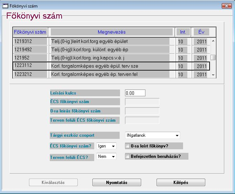Click the Int. 10 cell in row 1223112
This screenshot has height=194, width=235.
click(182, 66)
